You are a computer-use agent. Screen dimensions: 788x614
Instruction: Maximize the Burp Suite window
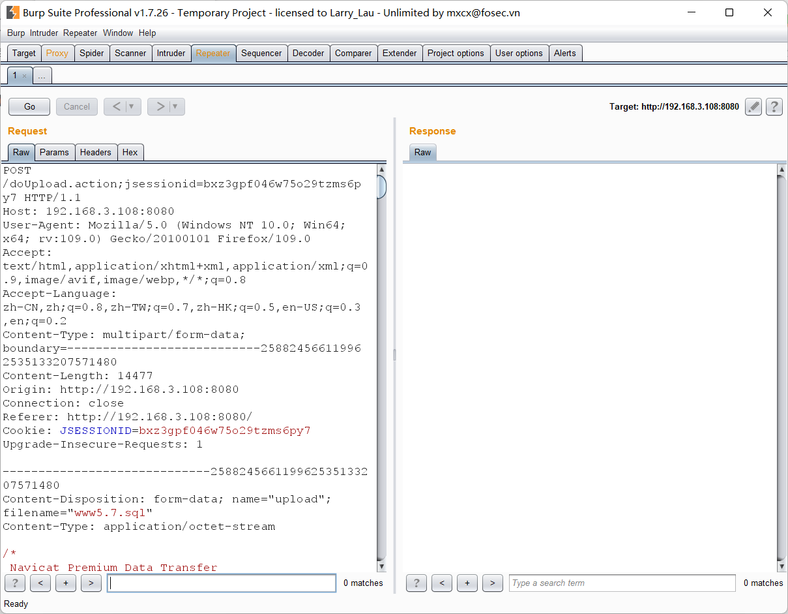click(x=729, y=12)
